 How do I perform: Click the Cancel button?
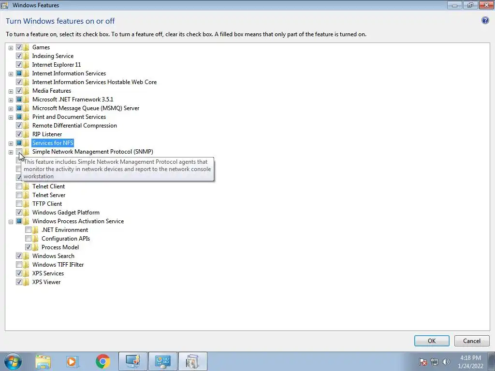[x=472, y=341]
